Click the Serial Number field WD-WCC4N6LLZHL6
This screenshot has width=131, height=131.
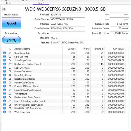click(67, 19)
